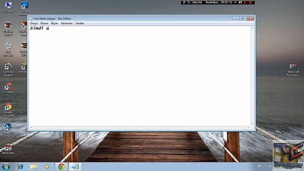The height and width of the screenshot is (171, 304).
Task: Click the horizontal scrollbar left arrow in Notepad
Action: tap(31, 127)
